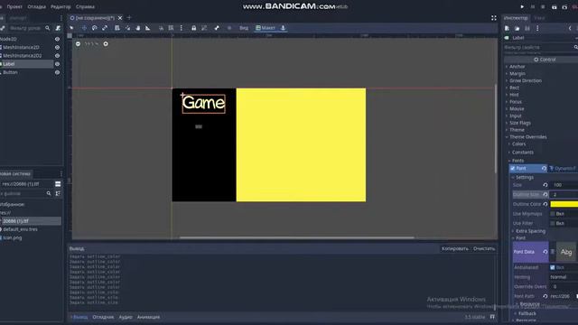Open the Макет layout button
This screenshot has width=578, height=325.
(x=266, y=28)
